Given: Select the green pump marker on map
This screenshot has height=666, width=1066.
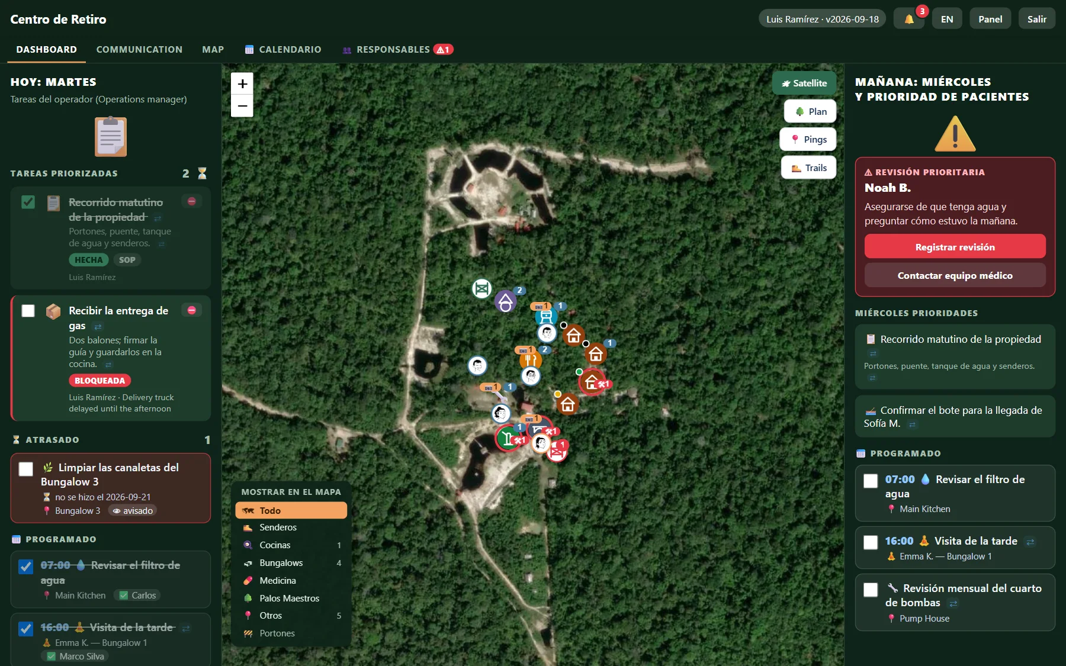Looking at the screenshot, I should (508, 438).
